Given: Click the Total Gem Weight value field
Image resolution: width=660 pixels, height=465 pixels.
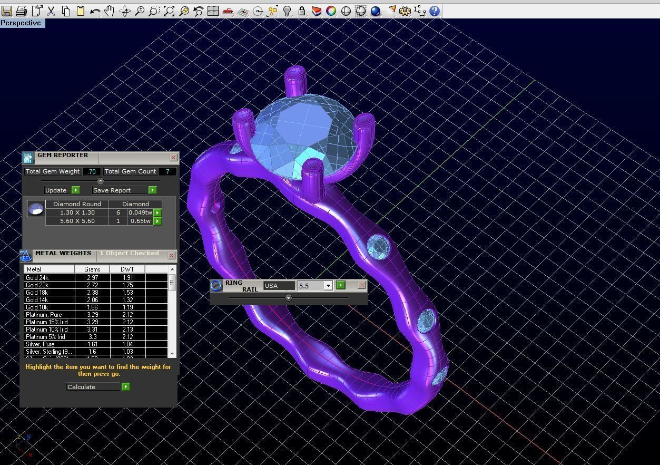Looking at the screenshot, I should [x=92, y=171].
